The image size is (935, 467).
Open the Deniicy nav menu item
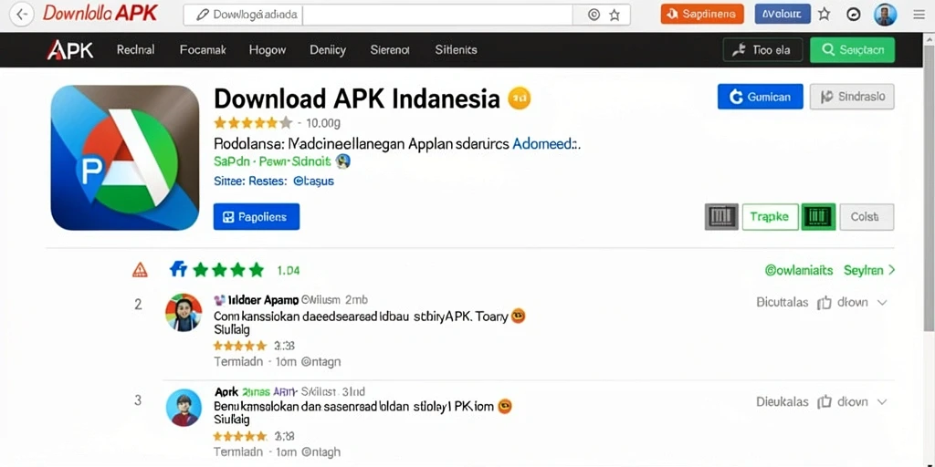pyautogui.click(x=328, y=50)
